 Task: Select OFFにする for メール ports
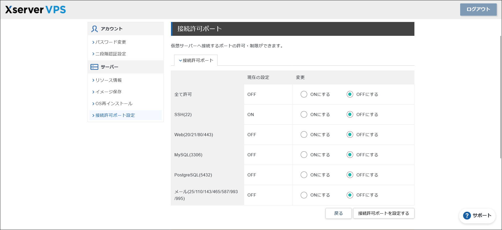click(350, 195)
